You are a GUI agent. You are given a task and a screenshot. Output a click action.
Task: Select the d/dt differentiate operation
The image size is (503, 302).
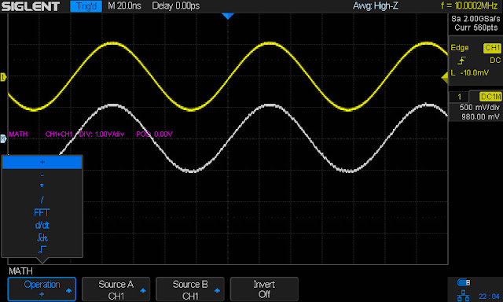pyautogui.click(x=42, y=225)
